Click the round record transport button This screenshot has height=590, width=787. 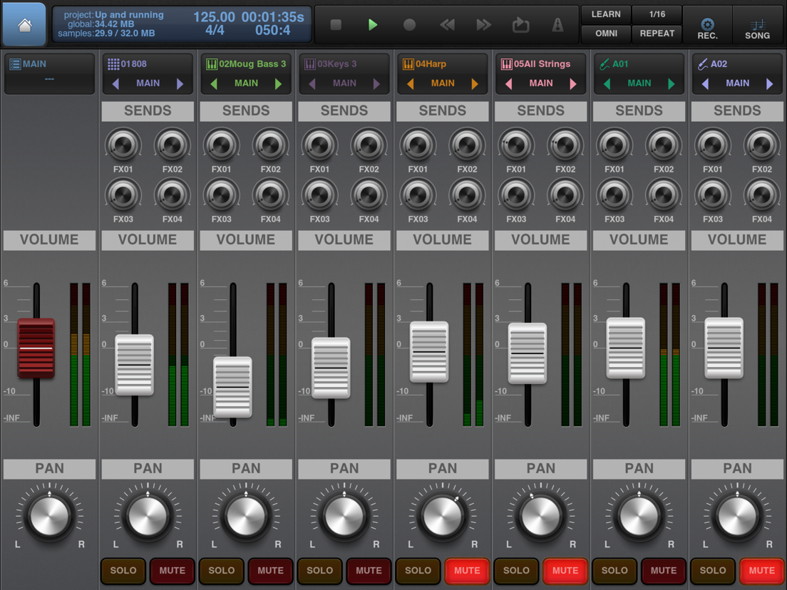coord(410,24)
